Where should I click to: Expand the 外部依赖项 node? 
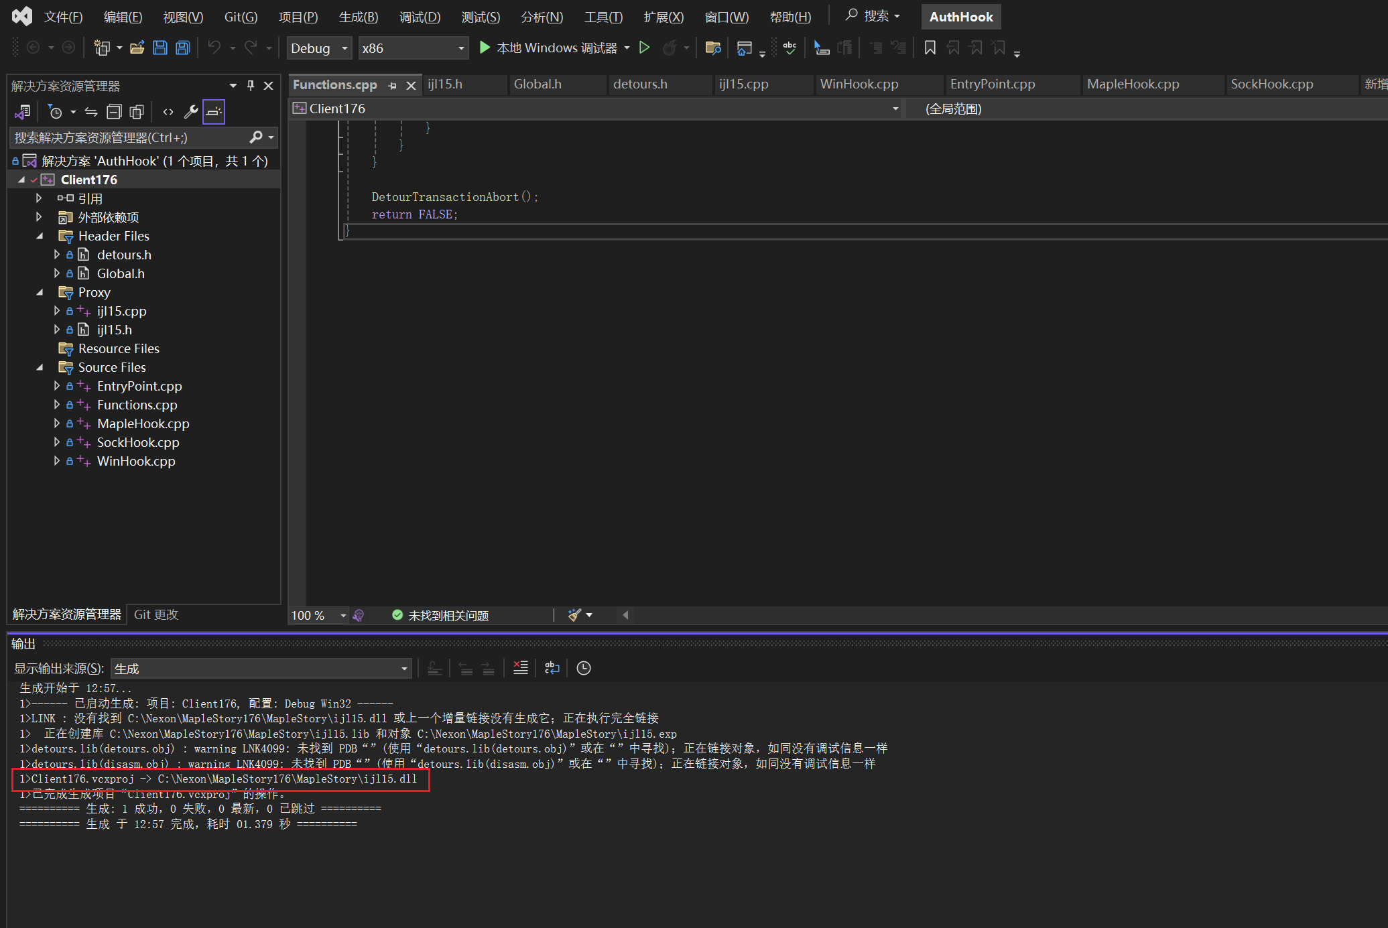click(39, 217)
